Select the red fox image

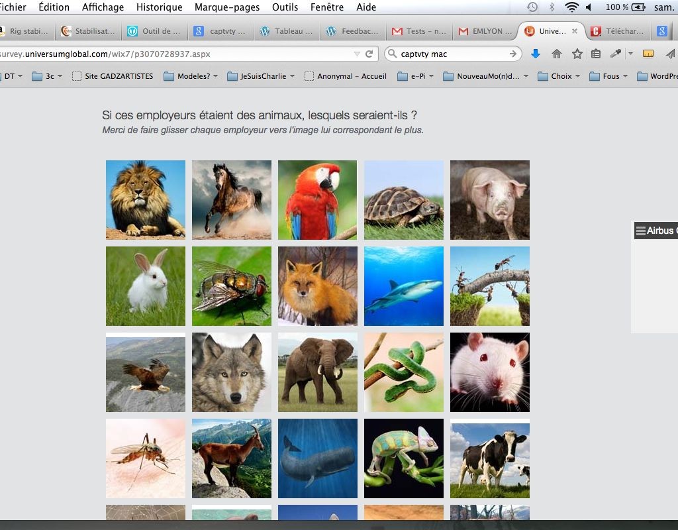click(317, 286)
